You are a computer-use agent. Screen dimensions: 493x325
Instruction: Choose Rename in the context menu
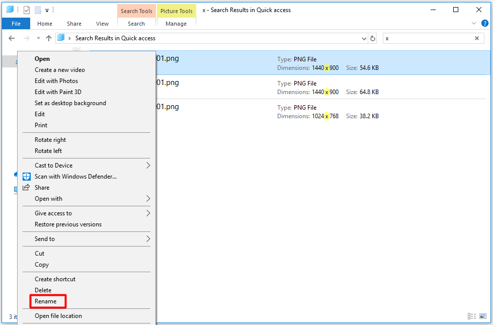[x=46, y=301]
